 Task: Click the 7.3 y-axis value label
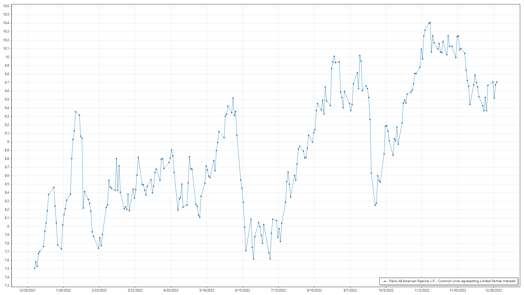coord(7,286)
